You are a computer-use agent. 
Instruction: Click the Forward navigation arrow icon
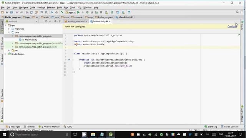(x=57, y=12)
